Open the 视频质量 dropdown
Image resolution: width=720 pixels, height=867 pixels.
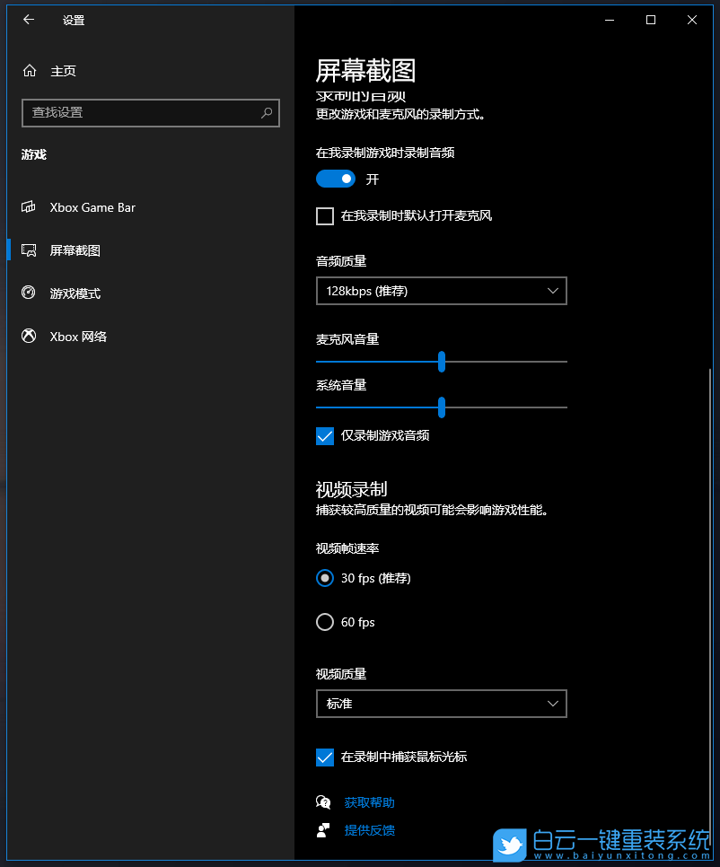click(x=441, y=704)
